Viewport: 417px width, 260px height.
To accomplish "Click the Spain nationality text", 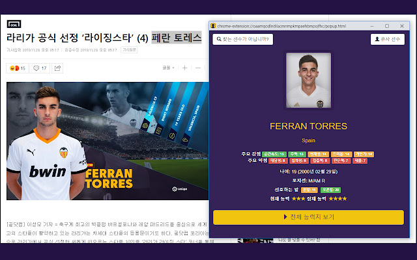I will [x=308, y=140].
